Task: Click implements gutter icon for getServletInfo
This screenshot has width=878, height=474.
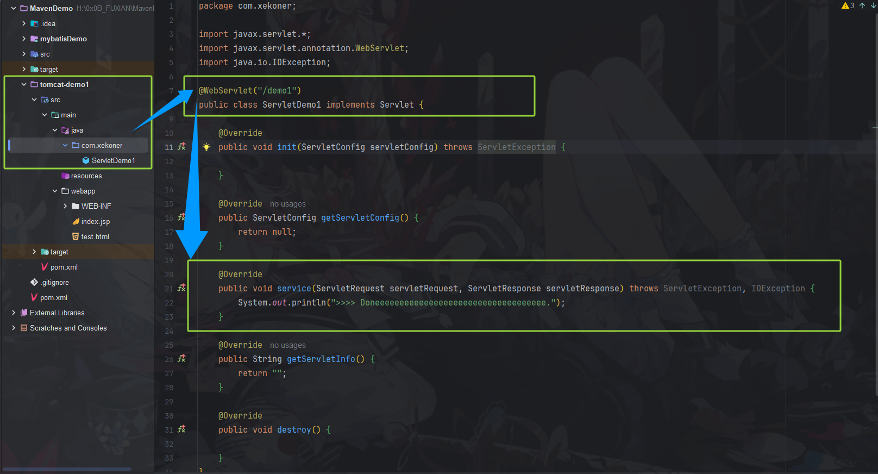Action: coord(181,358)
